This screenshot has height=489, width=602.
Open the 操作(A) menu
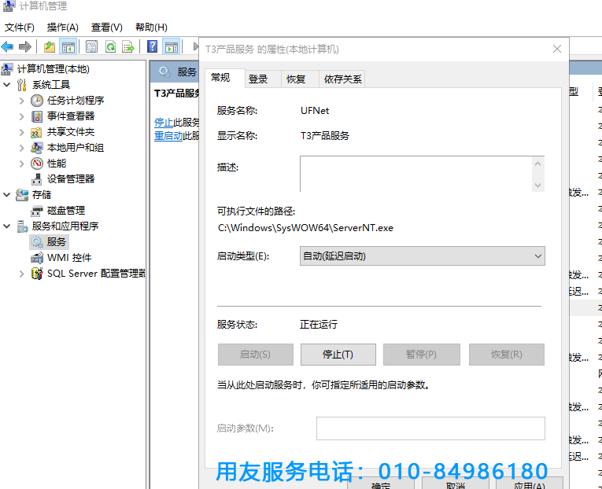pos(63,28)
